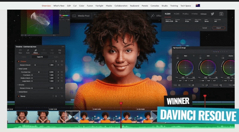Toggle the Beauty effect enable dot

click(19, 96)
